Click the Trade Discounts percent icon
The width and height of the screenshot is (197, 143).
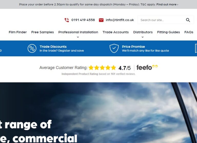pyautogui.click(x=32, y=48)
